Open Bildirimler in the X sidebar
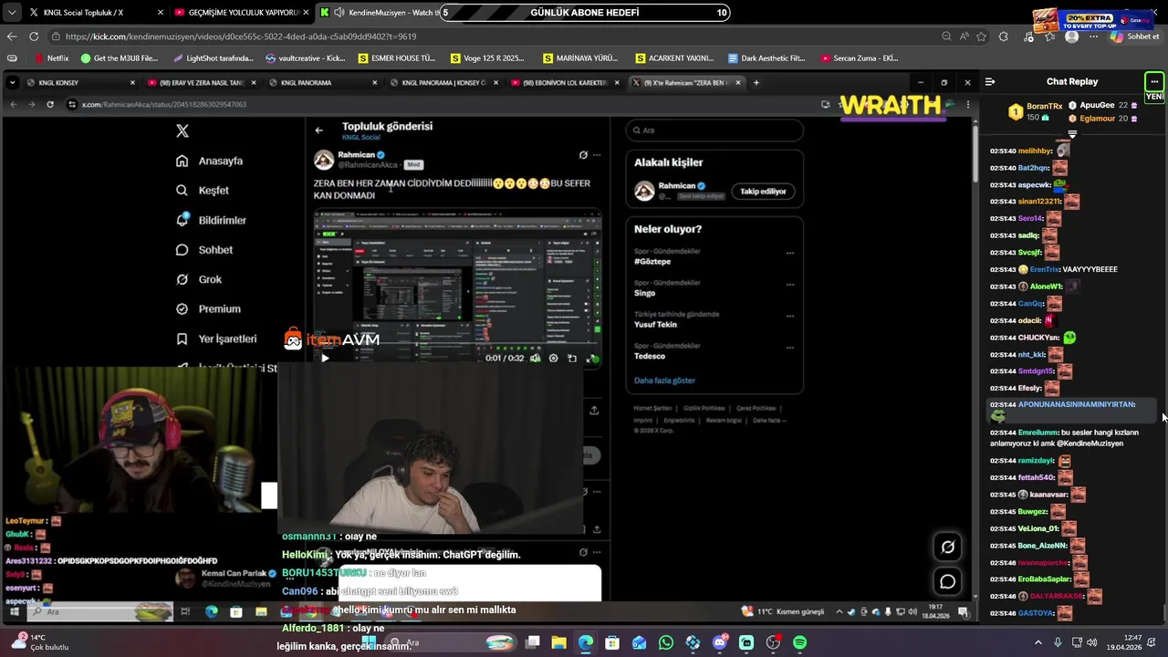1168x657 pixels. [211, 220]
